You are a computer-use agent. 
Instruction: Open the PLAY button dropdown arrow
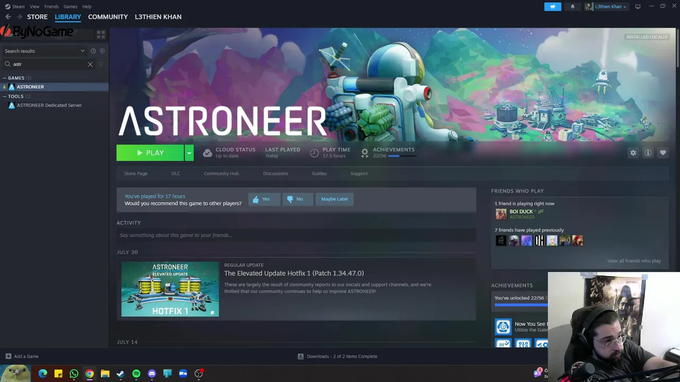pos(189,153)
